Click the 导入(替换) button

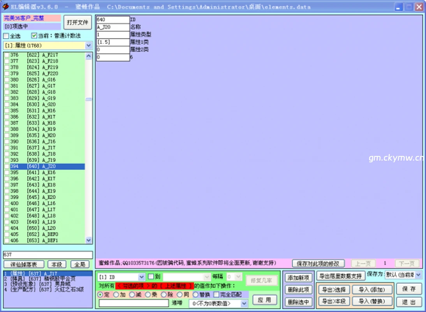(x=372, y=301)
